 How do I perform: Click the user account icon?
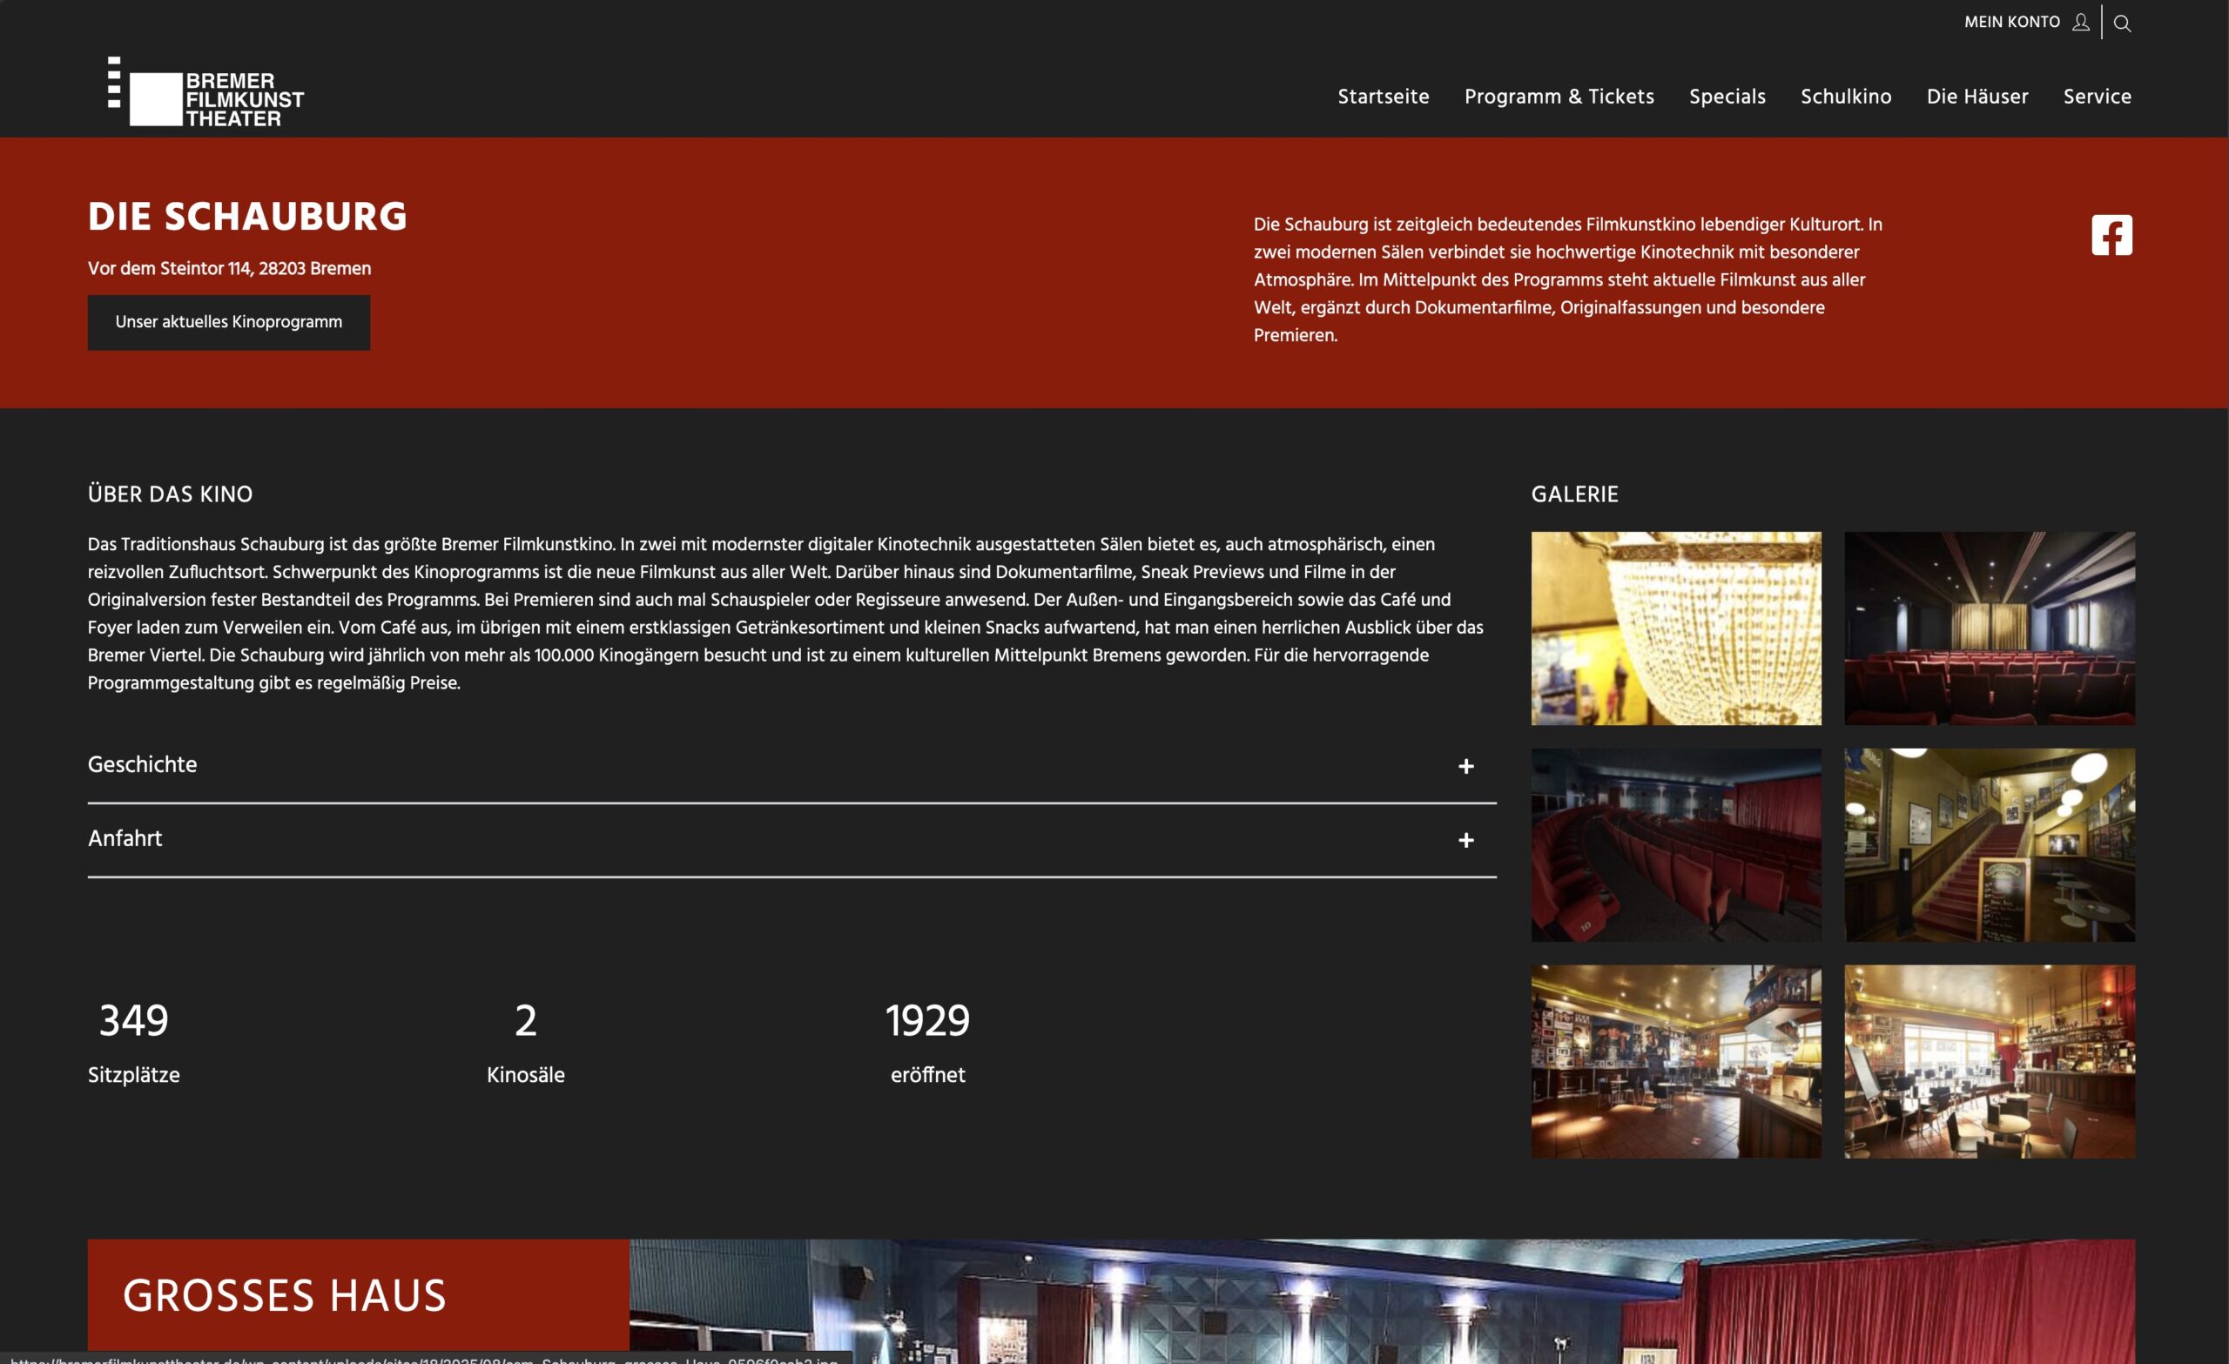(x=2081, y=22)
